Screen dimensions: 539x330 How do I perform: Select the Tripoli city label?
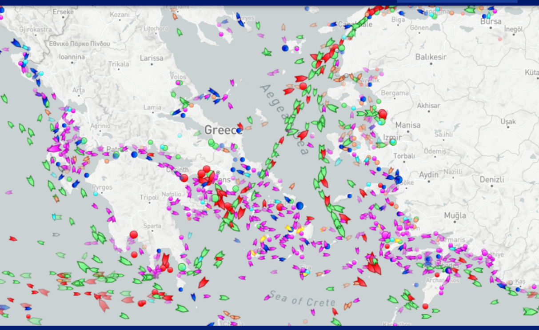[149, 198]
